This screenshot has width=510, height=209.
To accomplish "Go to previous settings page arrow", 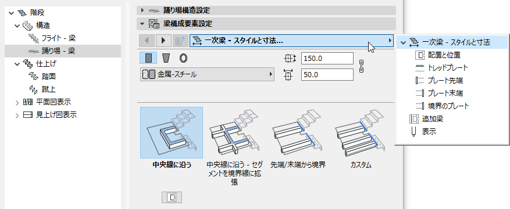I will 147,41.
